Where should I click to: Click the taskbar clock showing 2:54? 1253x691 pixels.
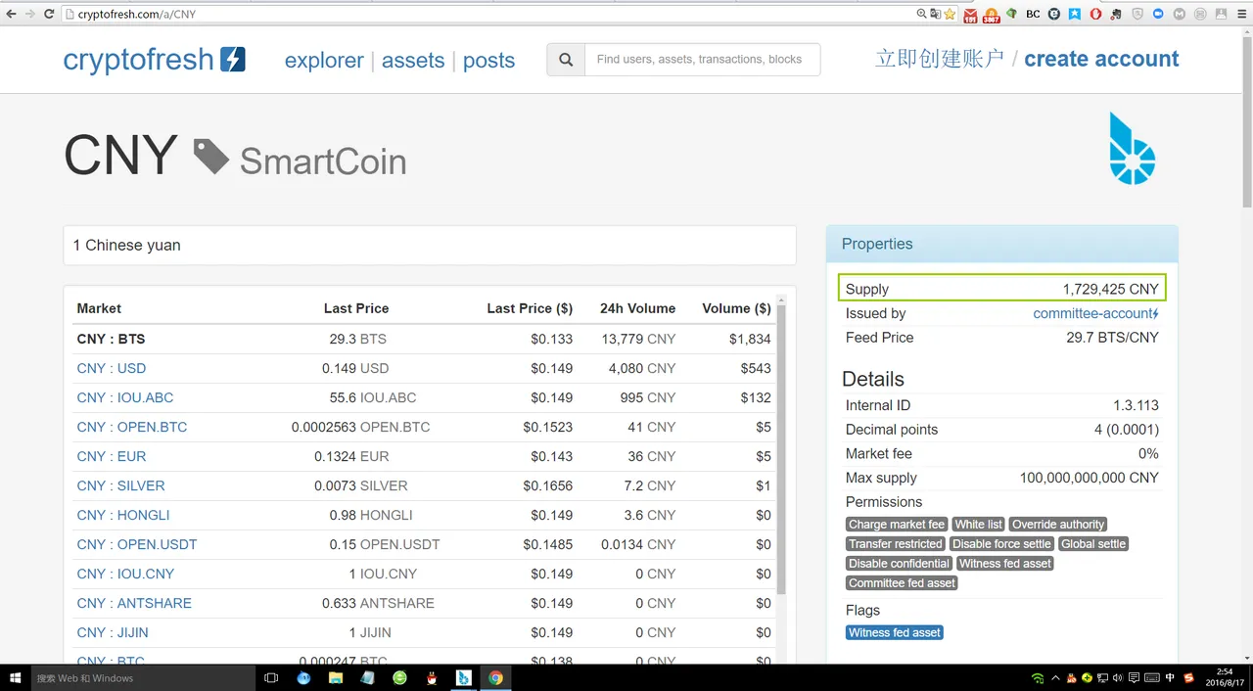[1227, 677]
